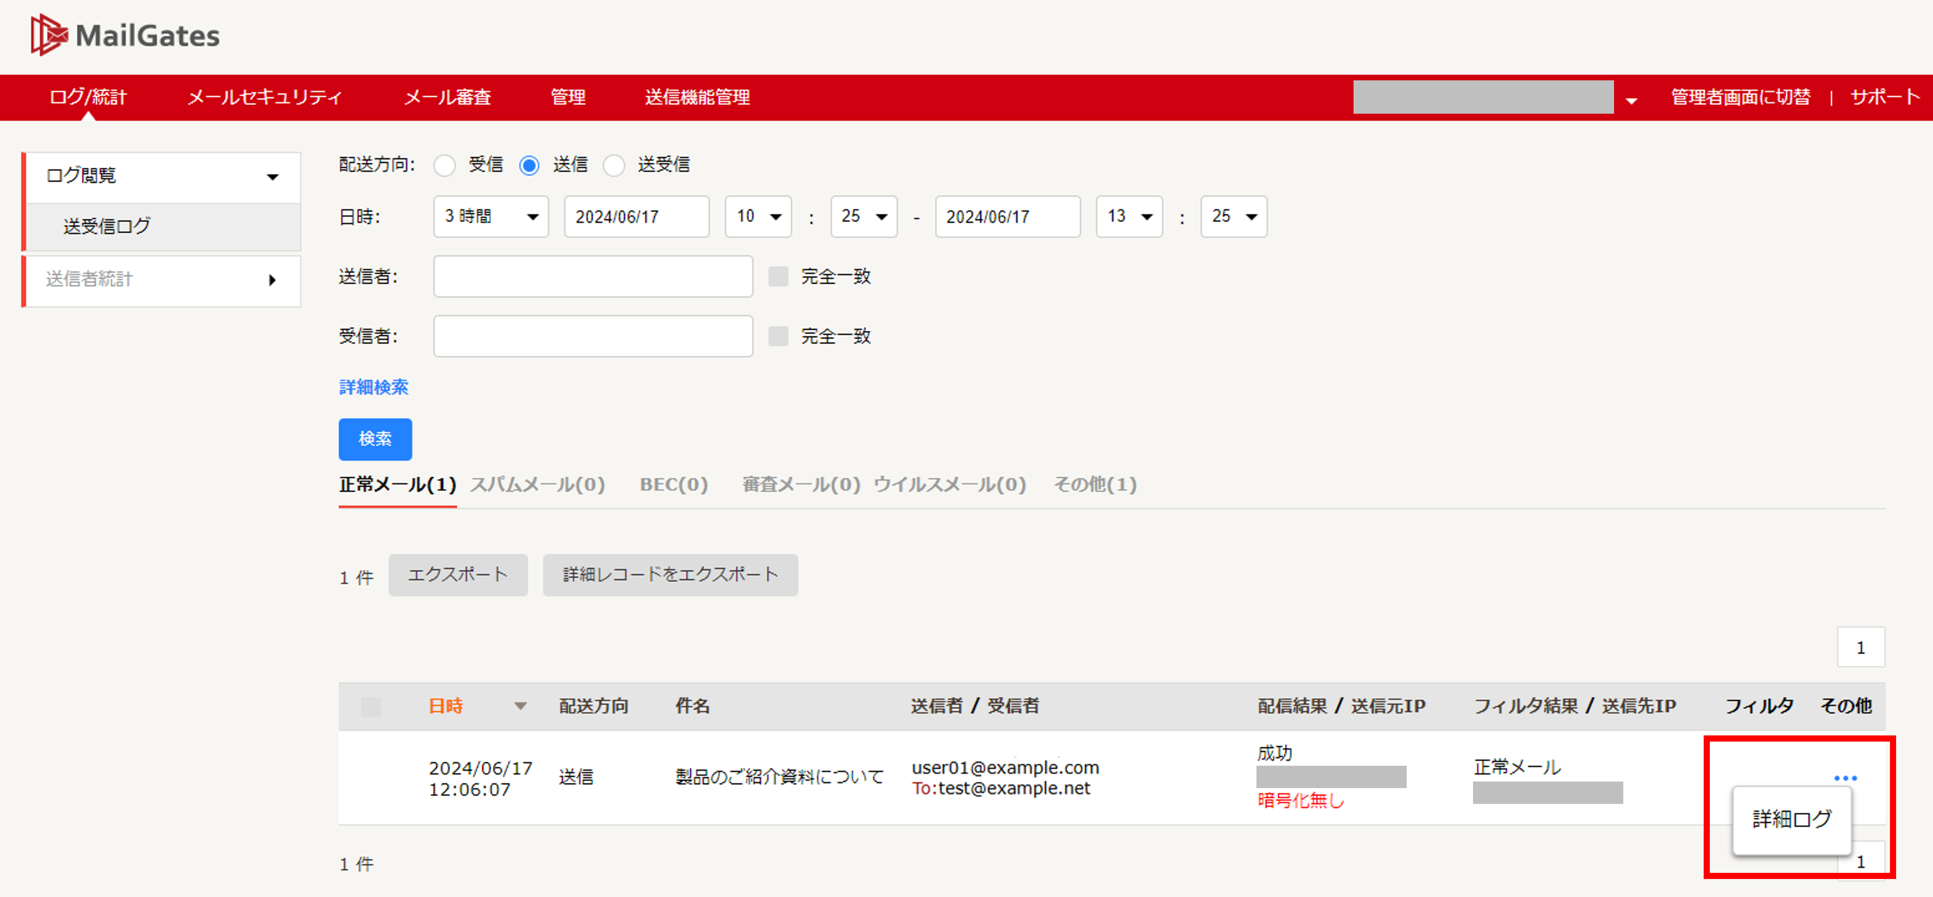Open the 3 時間 time range dropdown
The image size is (1933, 897).
click(491, 217)
